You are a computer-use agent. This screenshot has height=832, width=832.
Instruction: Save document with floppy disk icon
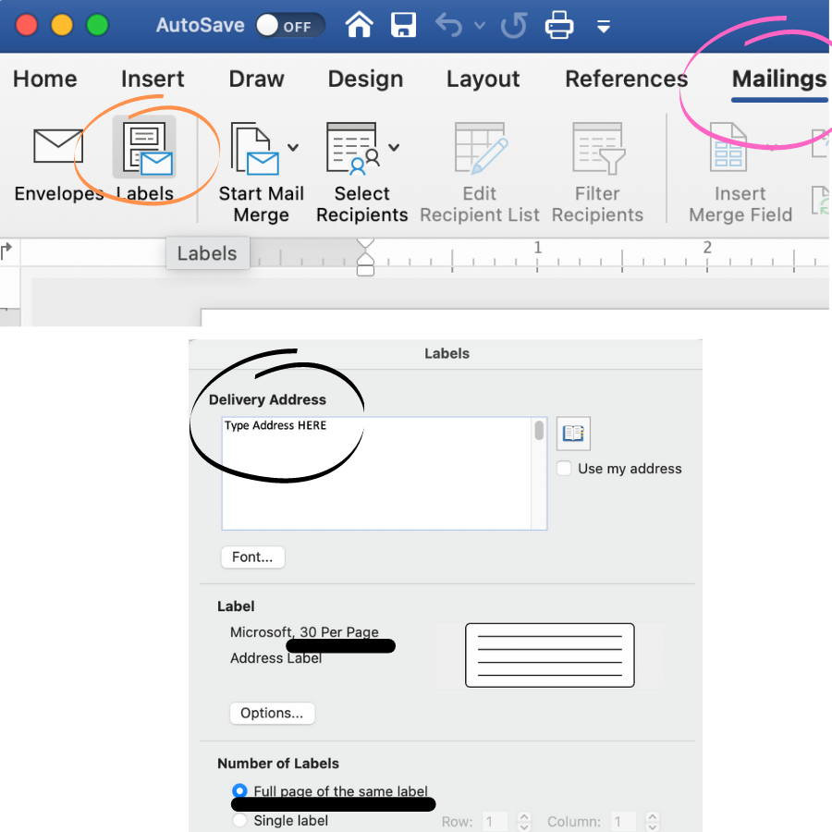(x=403, y=25)
